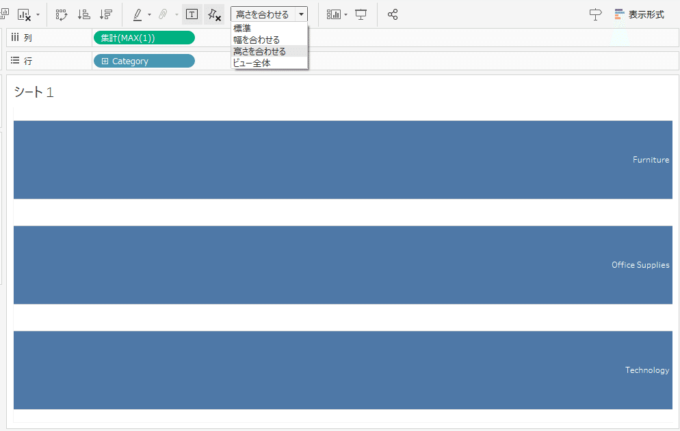Open the highlight pen dropdown arrow
The height and width of the screenshot is (431, 680).
point(150,15)
